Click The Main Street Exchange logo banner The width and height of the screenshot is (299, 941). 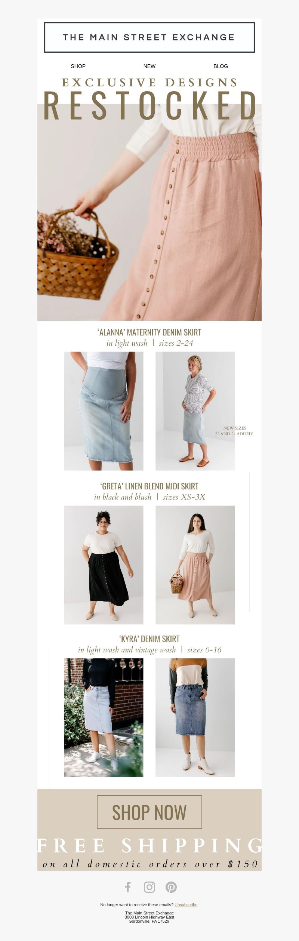coord(149,37)
